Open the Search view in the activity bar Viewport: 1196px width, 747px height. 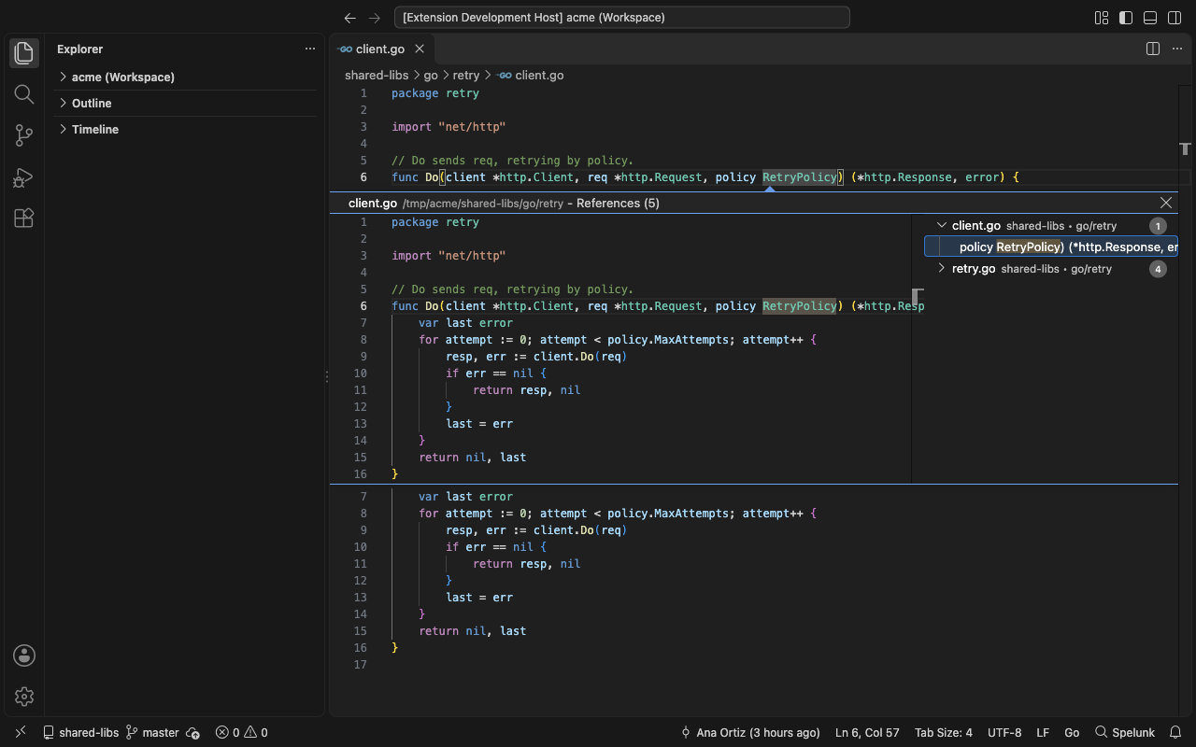pos(24,94)
